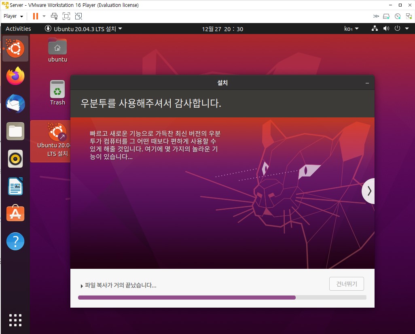Open the ko input source dropdown
The image size is (415, 334).
tap(351, 29)
